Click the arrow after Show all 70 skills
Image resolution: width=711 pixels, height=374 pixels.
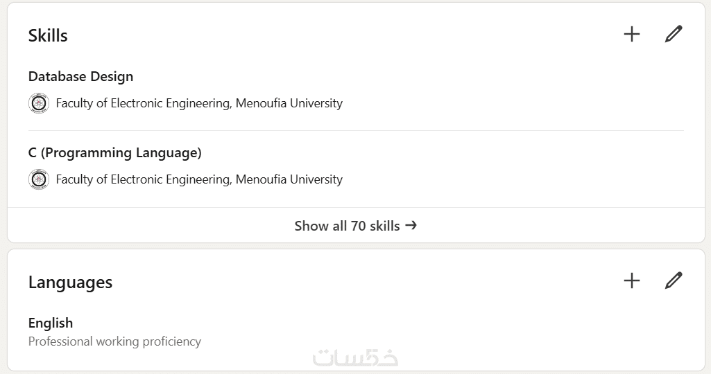[x=411, y=225]
